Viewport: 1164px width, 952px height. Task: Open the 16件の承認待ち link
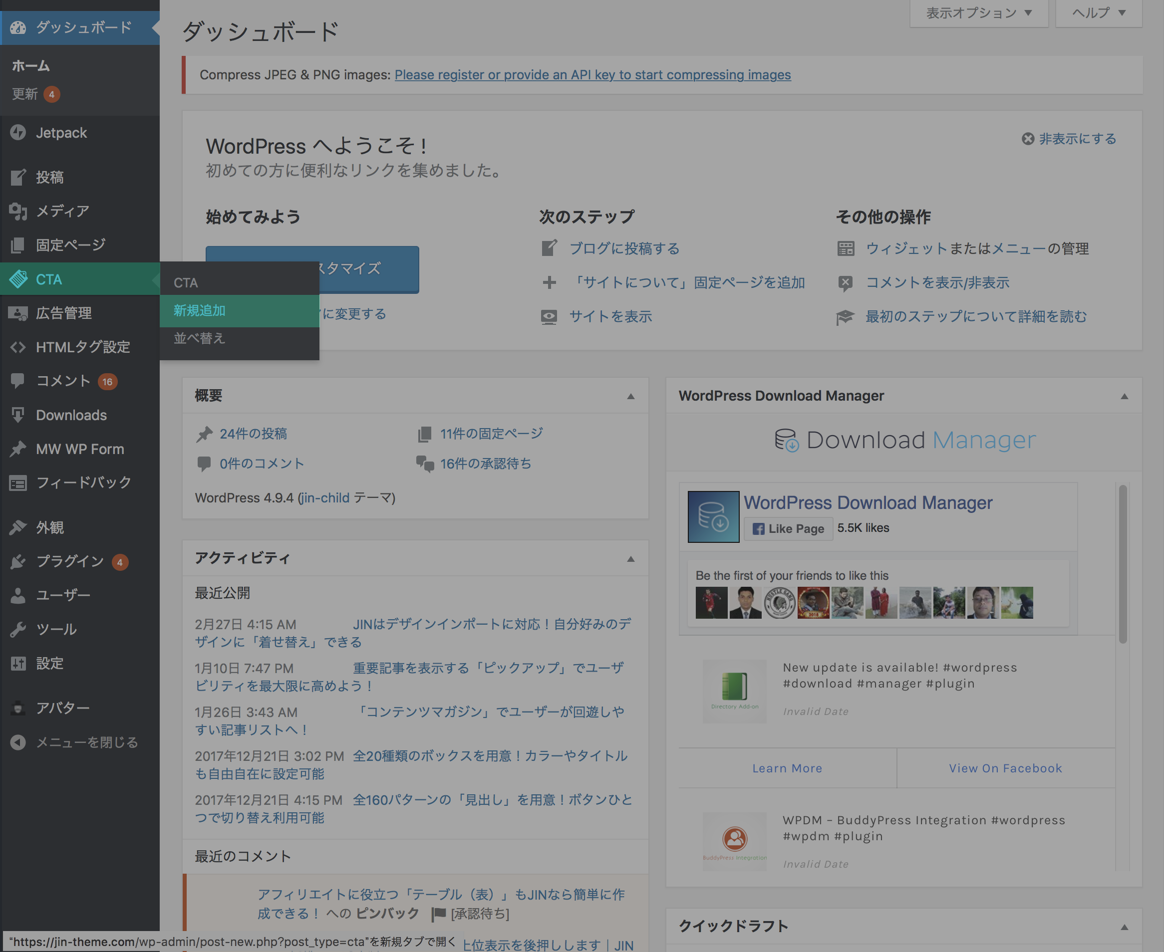(486, 464)
